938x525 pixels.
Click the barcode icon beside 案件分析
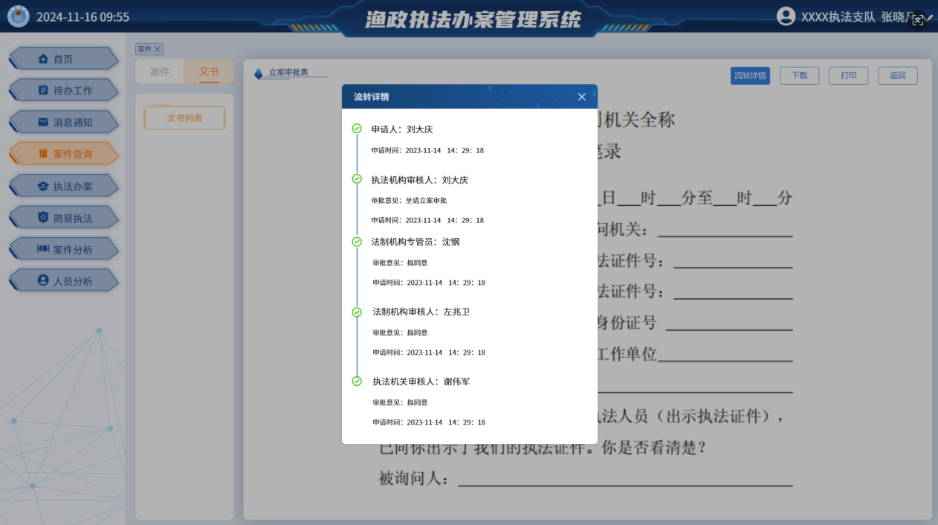42,249
